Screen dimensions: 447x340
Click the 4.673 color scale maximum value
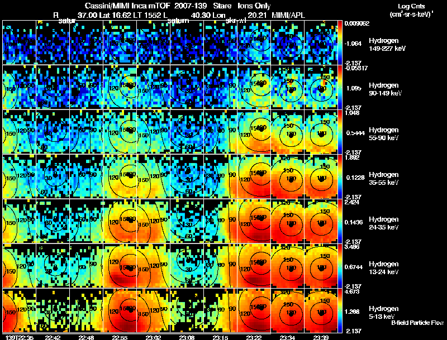pyautogui.click(x=352, y=291)
